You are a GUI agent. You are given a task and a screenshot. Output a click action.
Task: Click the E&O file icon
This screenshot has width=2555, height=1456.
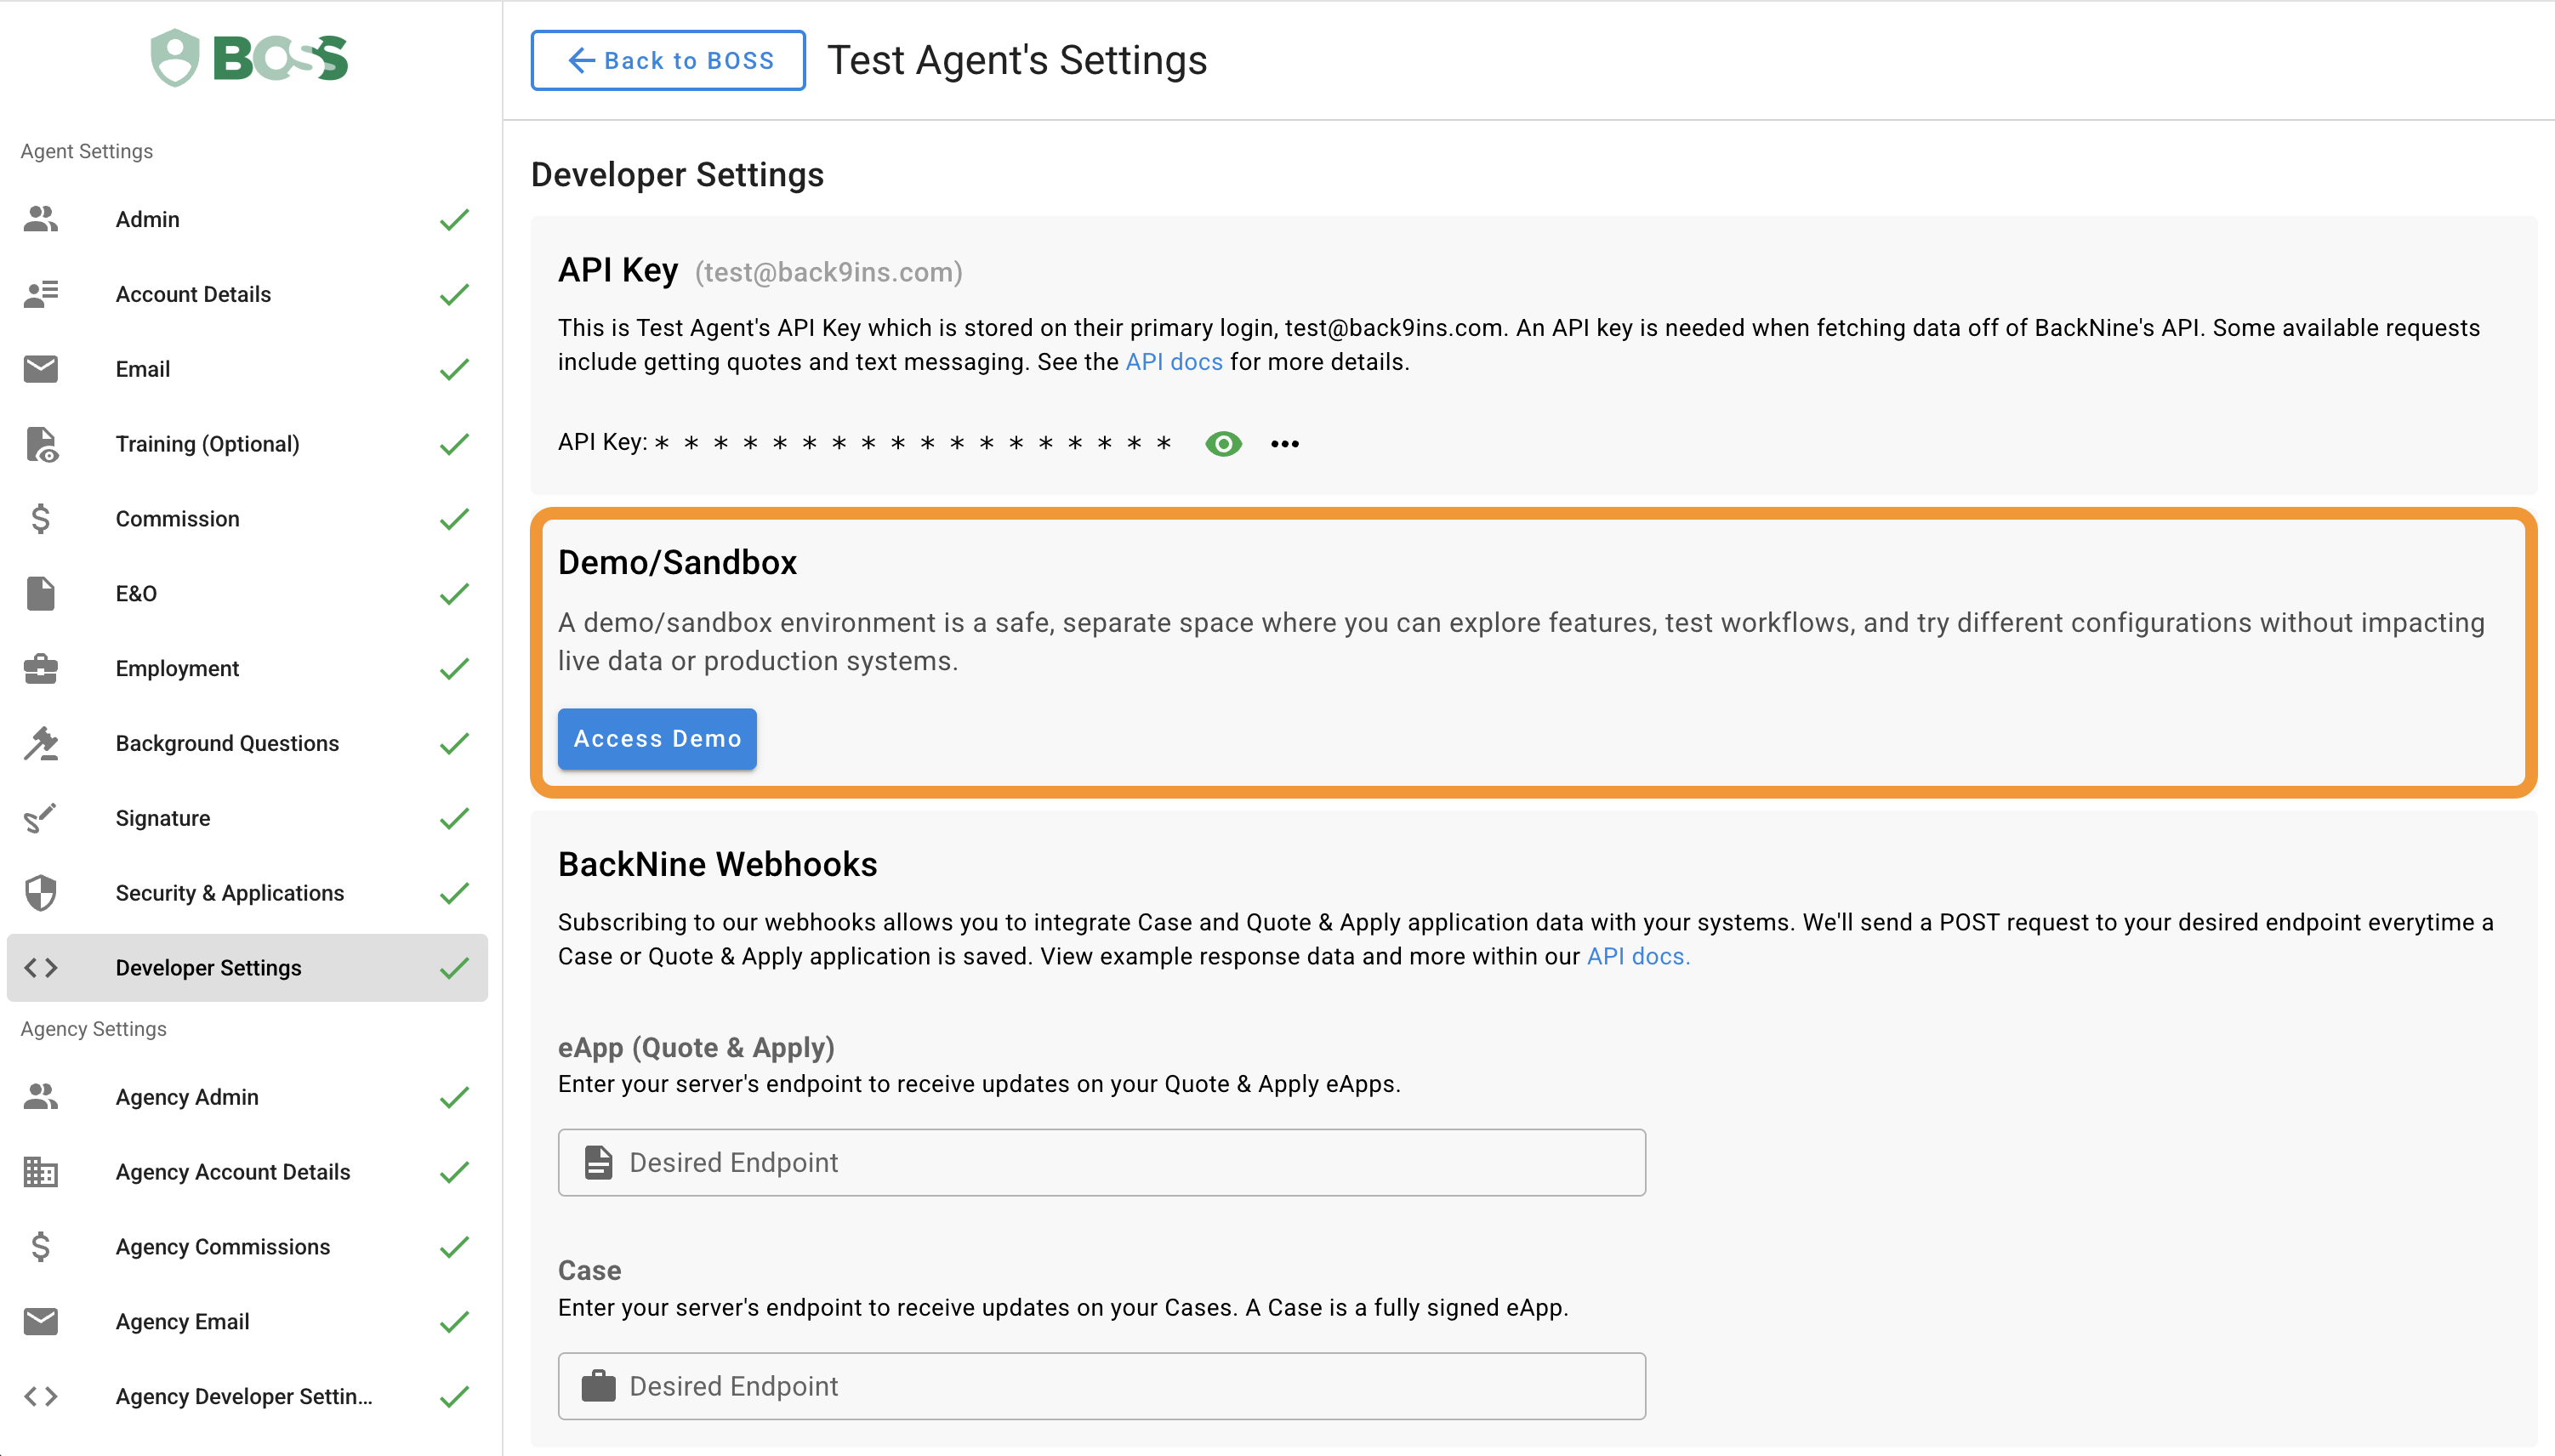[x=41, y=593]
